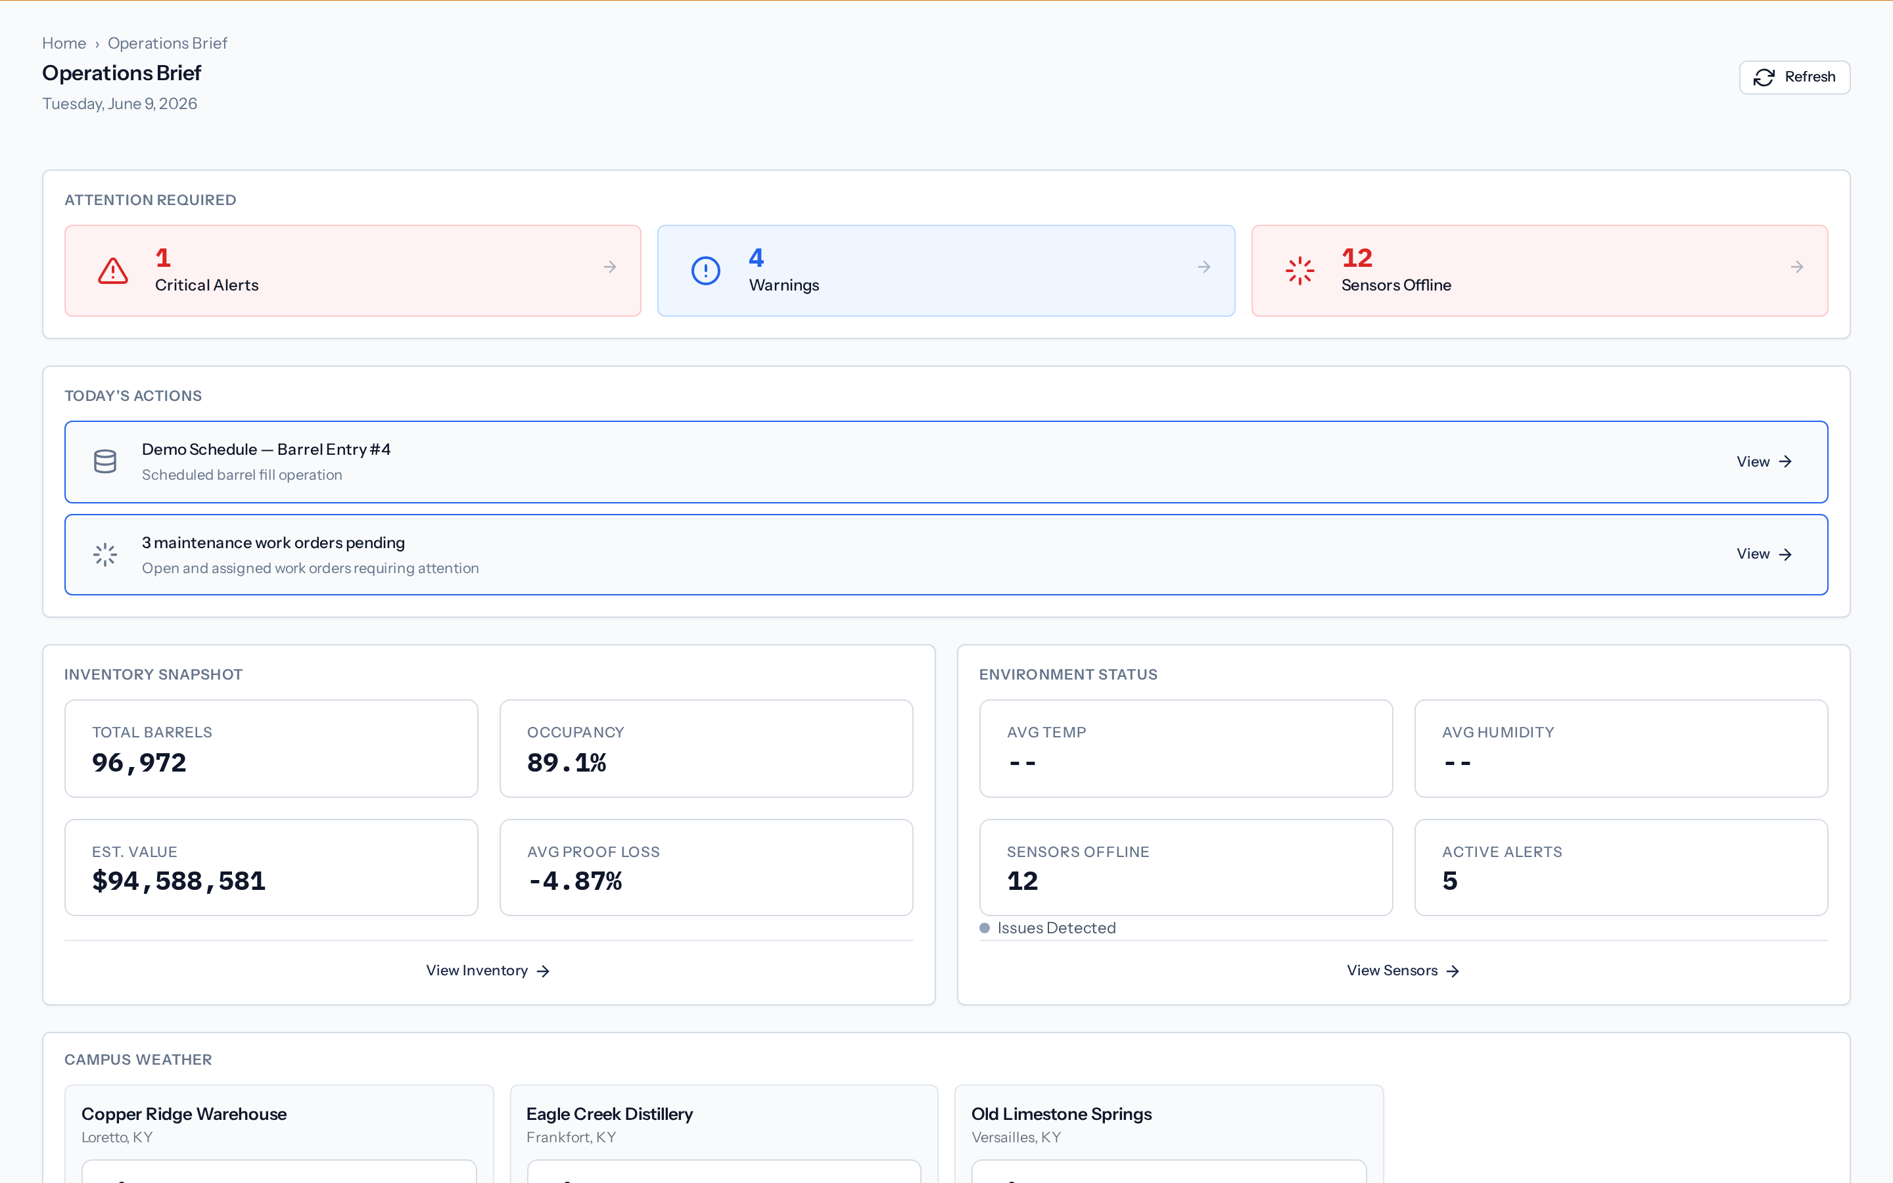Viewport: 1893px width, 1183px height.
Task: Open View for Demo Schedule Barrel Entry #4
Action: click(1764, 461)
